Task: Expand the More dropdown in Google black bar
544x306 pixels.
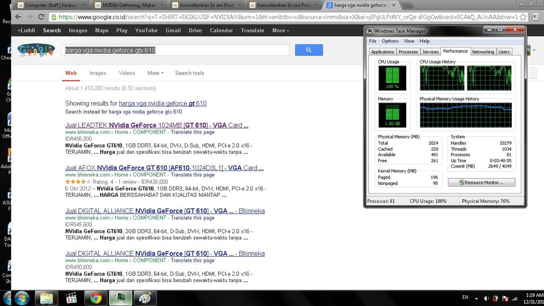Action: point(280,31)
